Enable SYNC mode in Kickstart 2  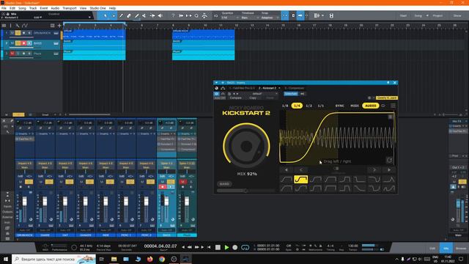point(339,106)
